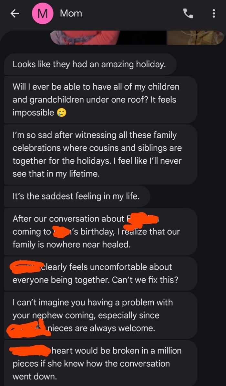This screenshot has height=386, width=226.
Task: Tap the message mentioning the nephew coming
Action: pos(97,315)
